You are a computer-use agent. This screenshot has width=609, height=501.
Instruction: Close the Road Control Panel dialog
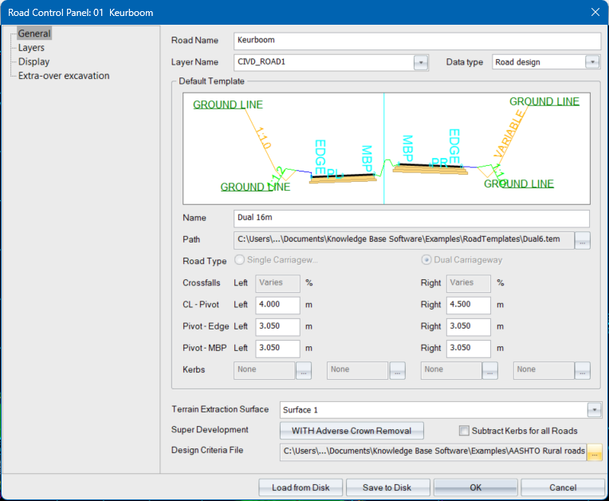pyautogui.click(x=594, y=12)
